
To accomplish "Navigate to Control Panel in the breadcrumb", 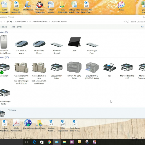I will 21,22.
